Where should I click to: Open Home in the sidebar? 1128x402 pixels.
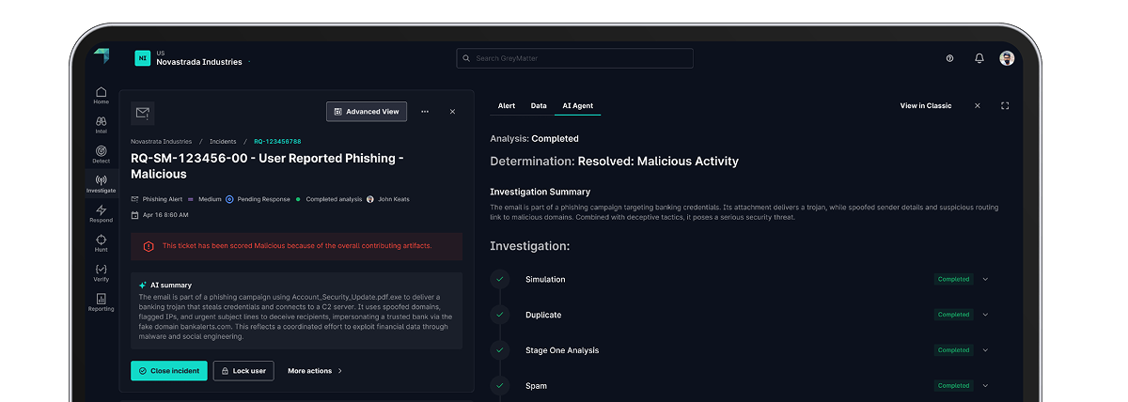(101, 95)
